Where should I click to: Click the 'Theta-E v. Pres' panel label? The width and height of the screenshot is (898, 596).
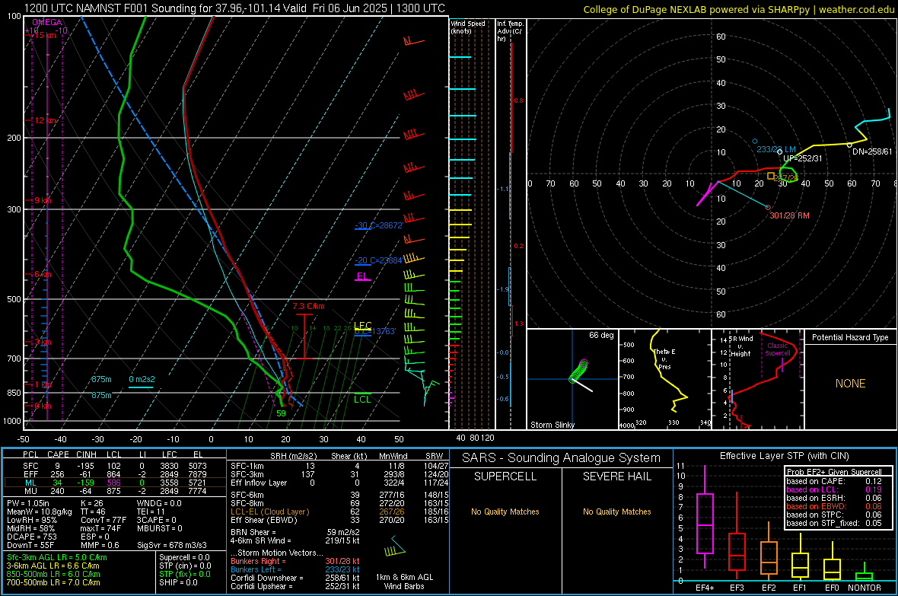point(664,359)
